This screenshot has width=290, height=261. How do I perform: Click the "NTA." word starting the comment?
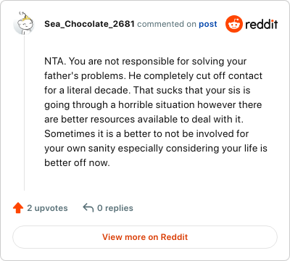pos(55,61)
